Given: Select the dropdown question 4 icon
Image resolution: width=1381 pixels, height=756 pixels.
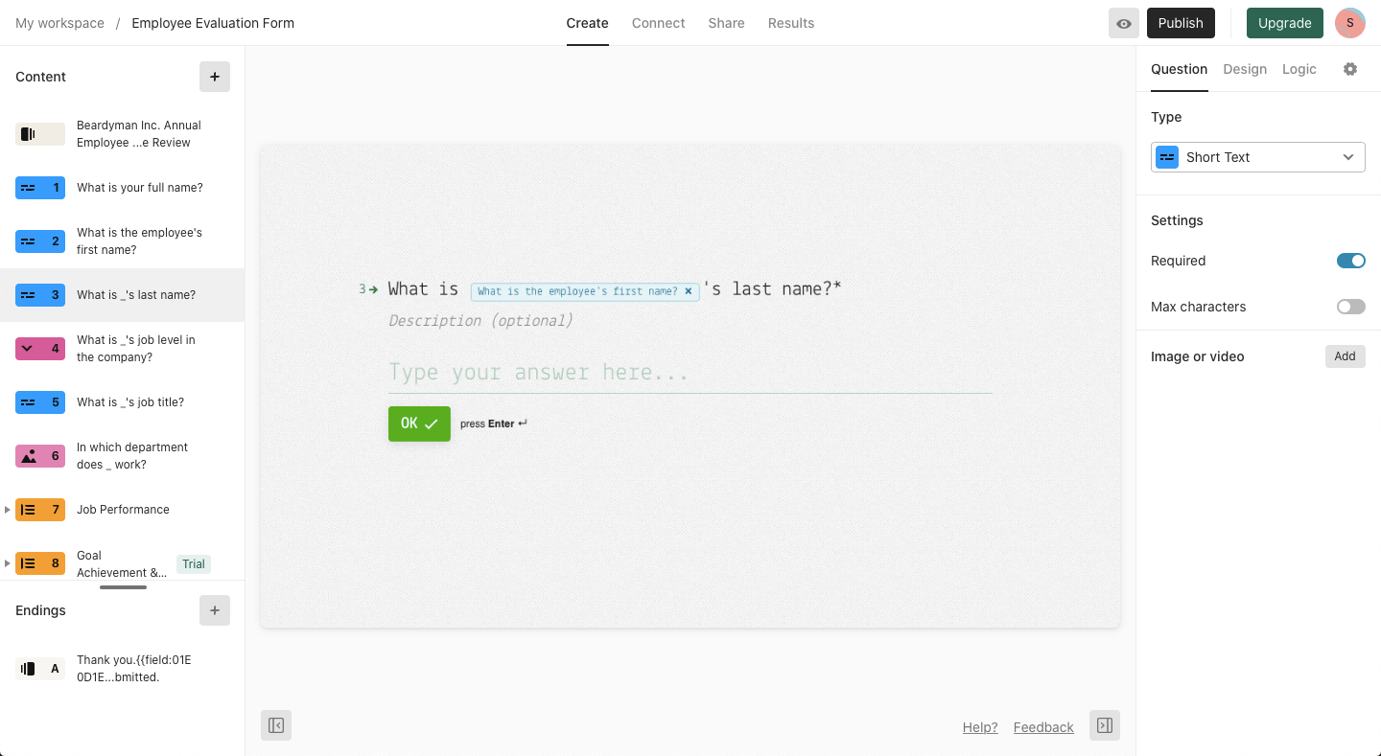Looking at the screenshot, I should tap(40, 349).
